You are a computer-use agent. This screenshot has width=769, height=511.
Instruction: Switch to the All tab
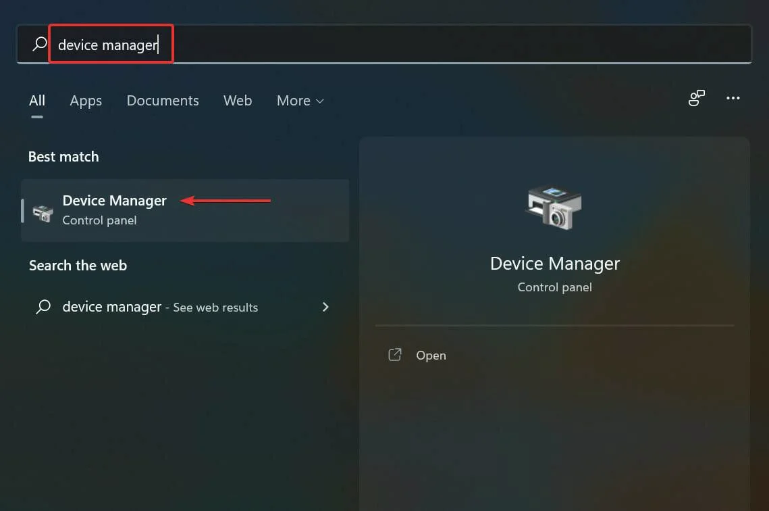coord(37,101)
